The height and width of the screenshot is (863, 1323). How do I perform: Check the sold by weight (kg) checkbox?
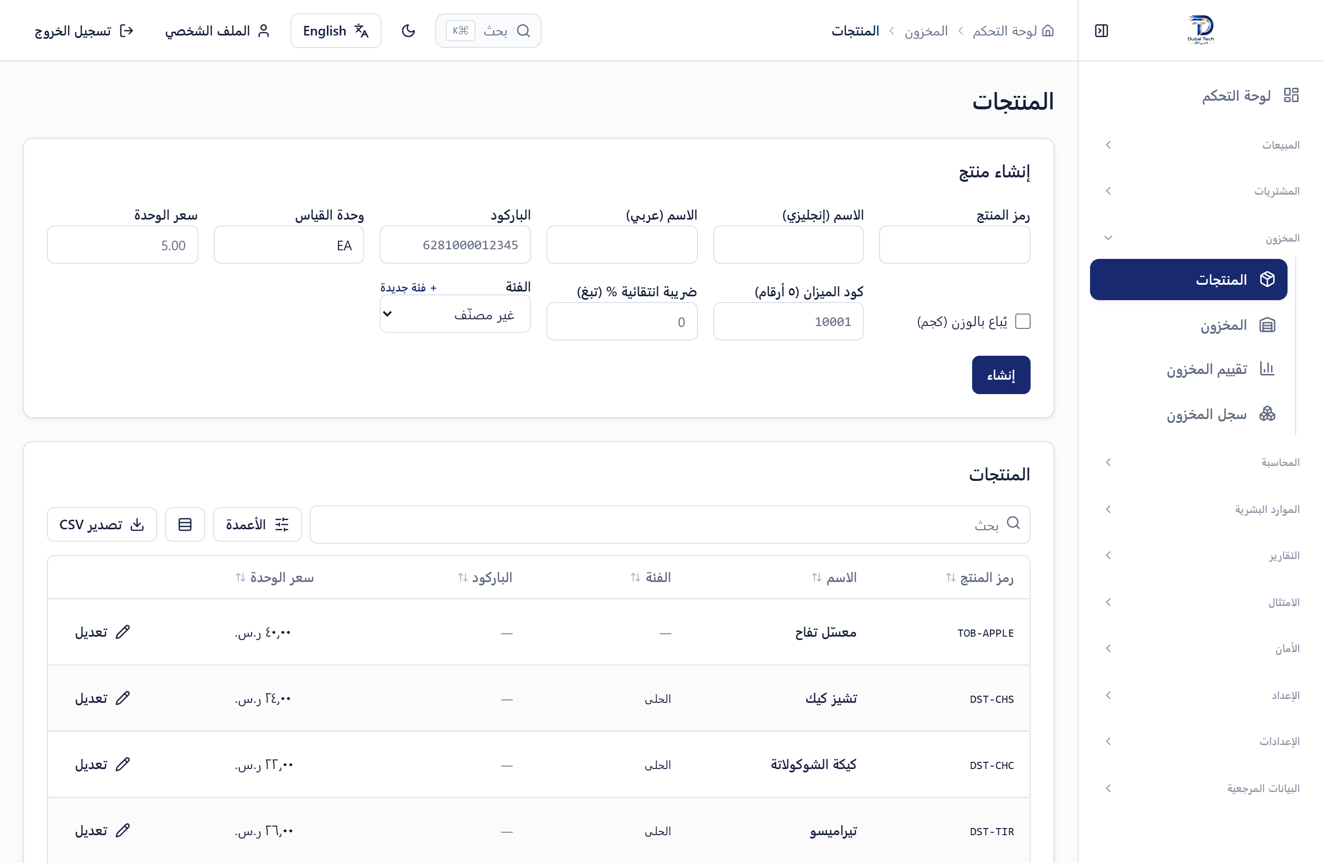(x=1023, y=321)
